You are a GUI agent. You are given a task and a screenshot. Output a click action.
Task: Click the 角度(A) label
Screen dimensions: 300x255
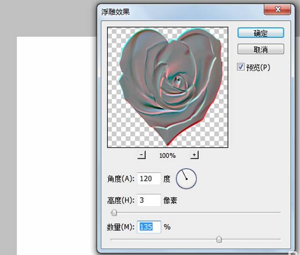click(121, 179)
